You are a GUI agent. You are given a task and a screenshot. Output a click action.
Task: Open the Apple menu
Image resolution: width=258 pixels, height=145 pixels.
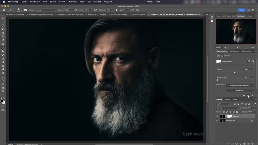[x=4, y=2]
